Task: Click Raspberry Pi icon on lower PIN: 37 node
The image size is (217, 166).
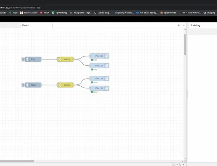Action: tap(107, 79)
